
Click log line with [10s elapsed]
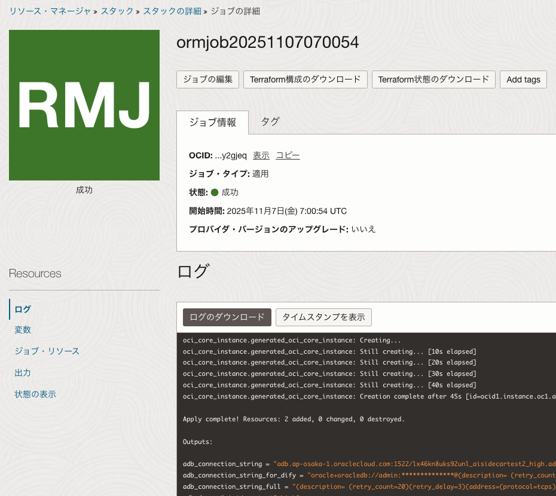329,352
